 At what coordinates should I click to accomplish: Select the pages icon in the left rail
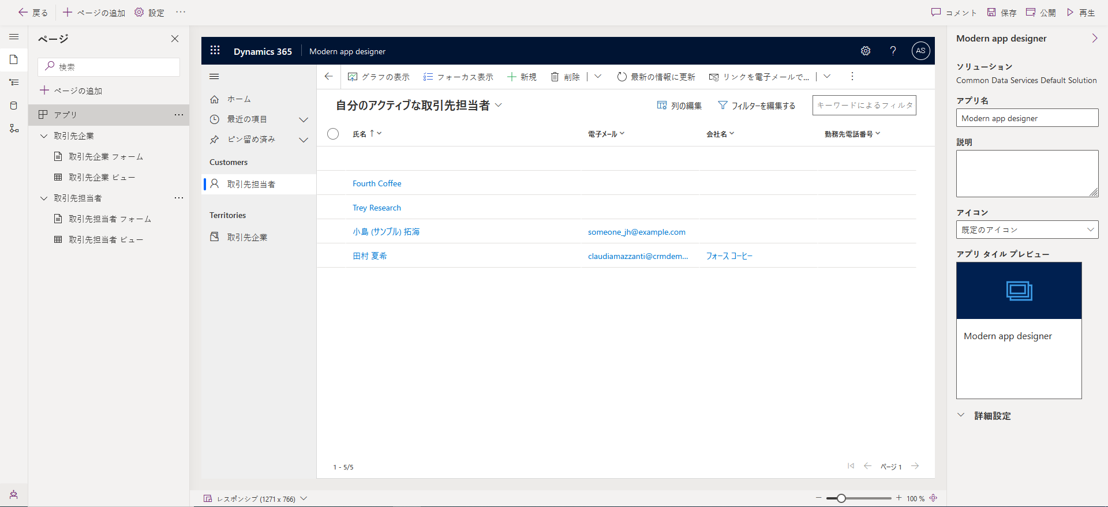(14, 59)
